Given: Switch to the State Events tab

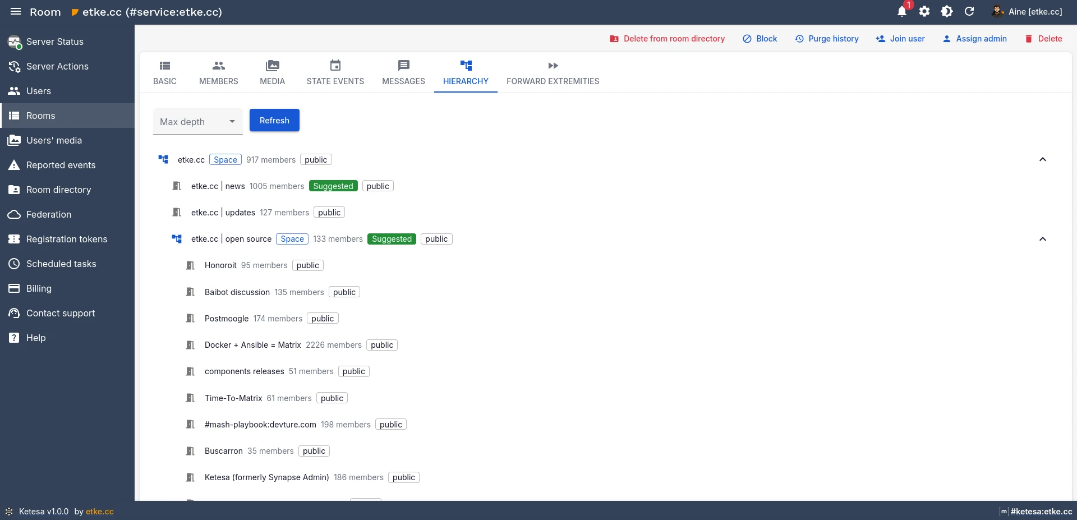Looking at the screenshot, I should coord(335,73).
